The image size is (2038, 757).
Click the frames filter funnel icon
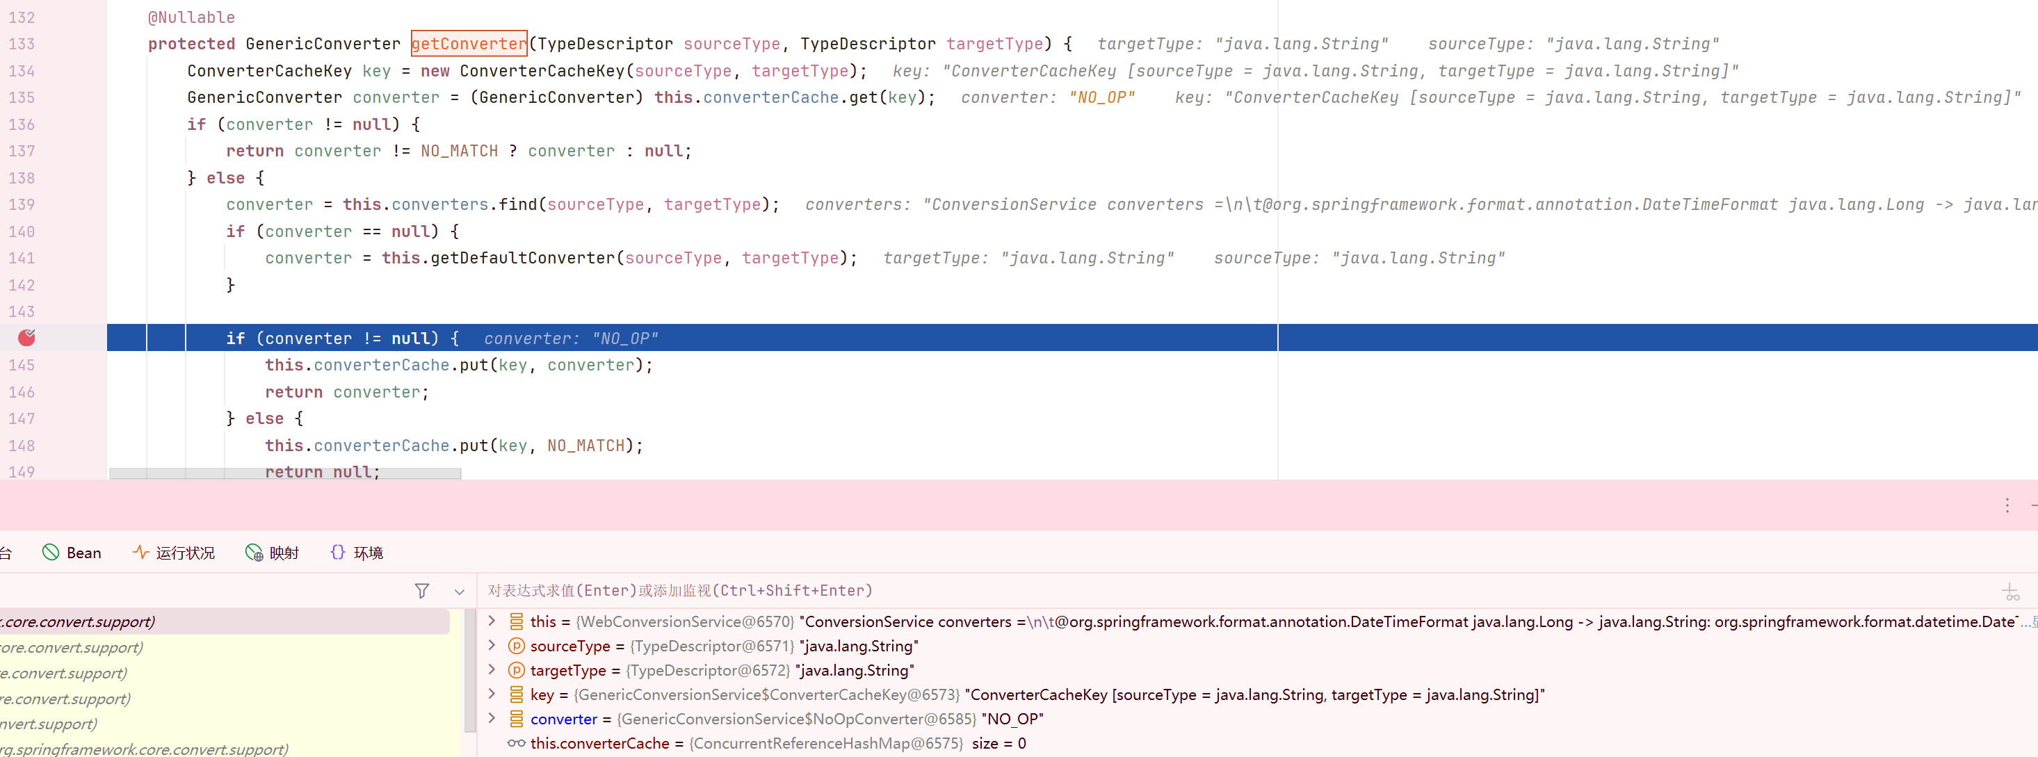click(x=421, y=591)
